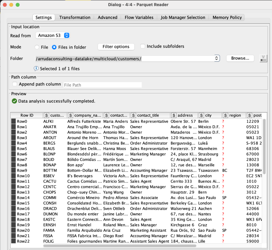The height and width of the screenshot is (250, 272).
Task: Click the Browse... button
Action: coord(240,58)
